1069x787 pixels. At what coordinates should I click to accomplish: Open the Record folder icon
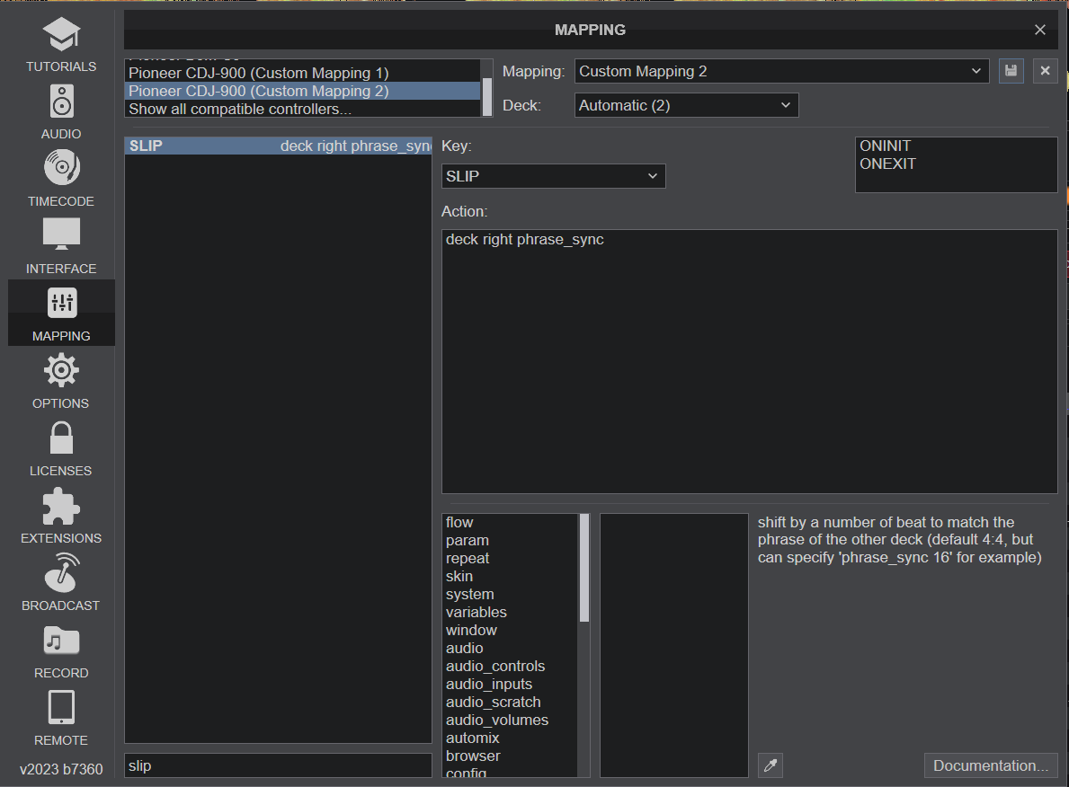click(61, 641)
